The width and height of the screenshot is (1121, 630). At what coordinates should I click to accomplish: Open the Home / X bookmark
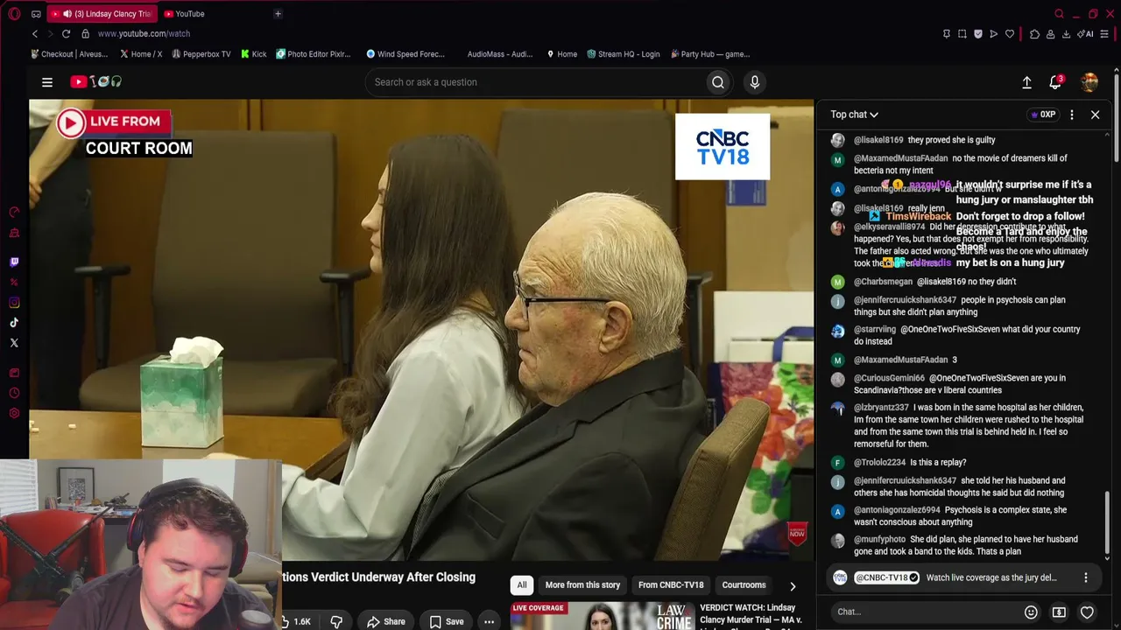(x=141, y=54)
